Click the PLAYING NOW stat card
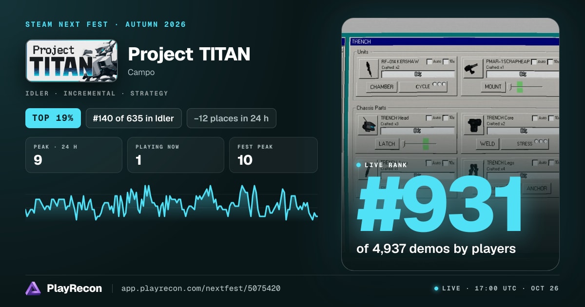This screenshot has height=307, width=585. tap(175, 155)
